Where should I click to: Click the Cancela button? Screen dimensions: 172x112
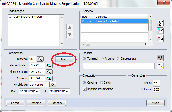click(57, 103)
